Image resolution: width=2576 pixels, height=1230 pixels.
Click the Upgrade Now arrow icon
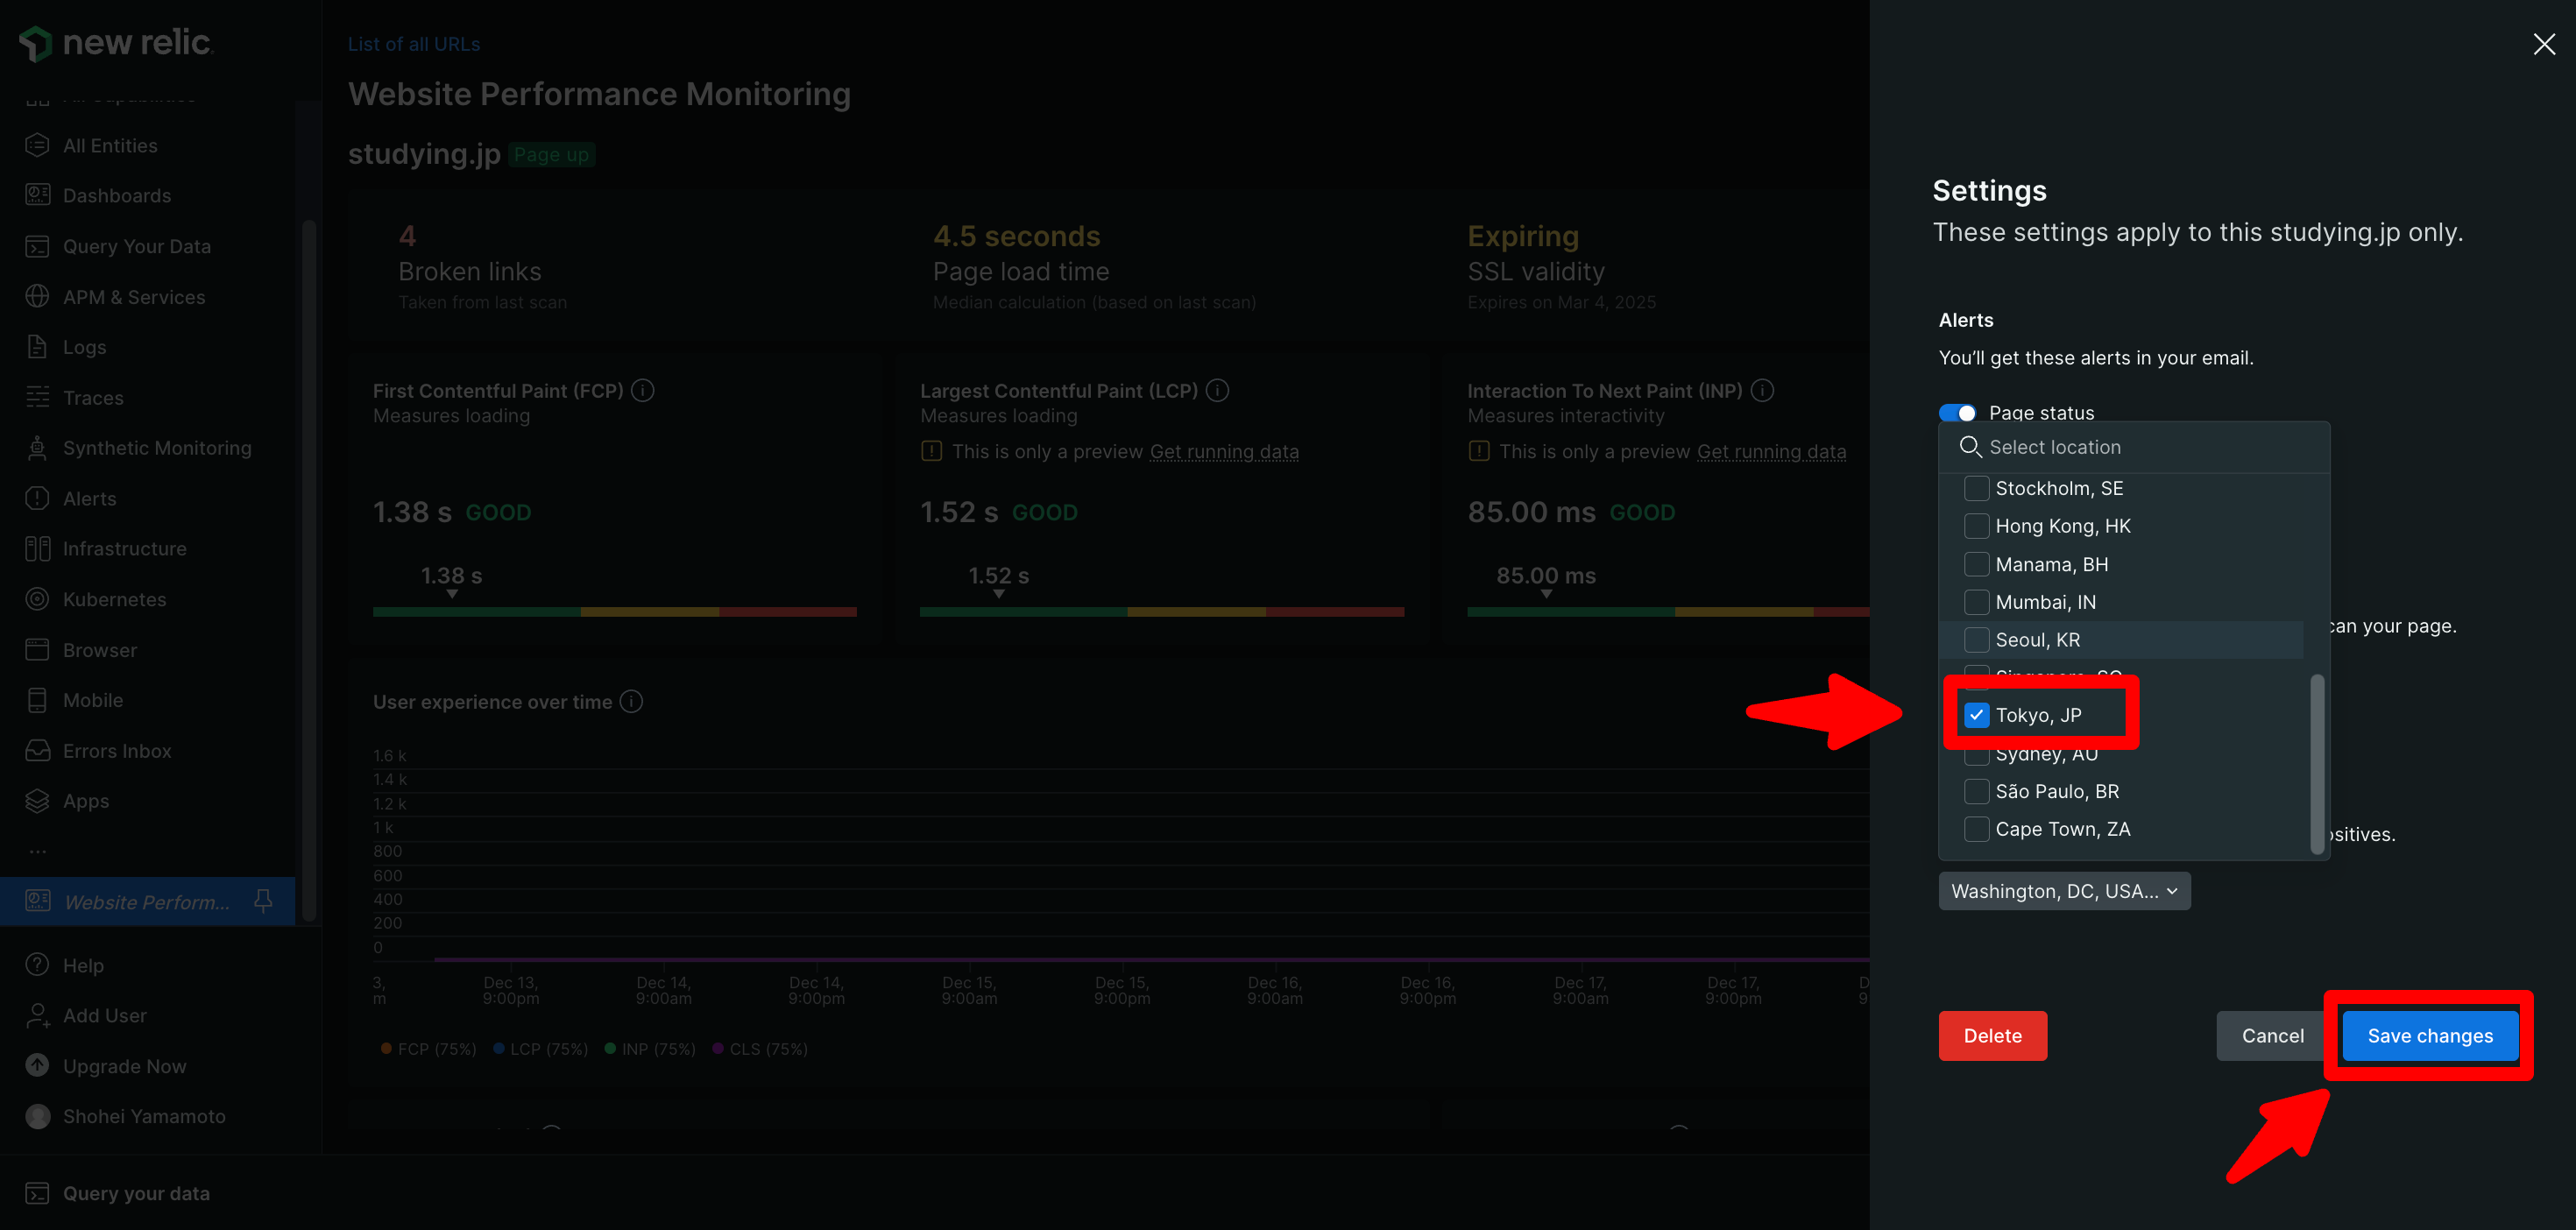(37, 1066)
